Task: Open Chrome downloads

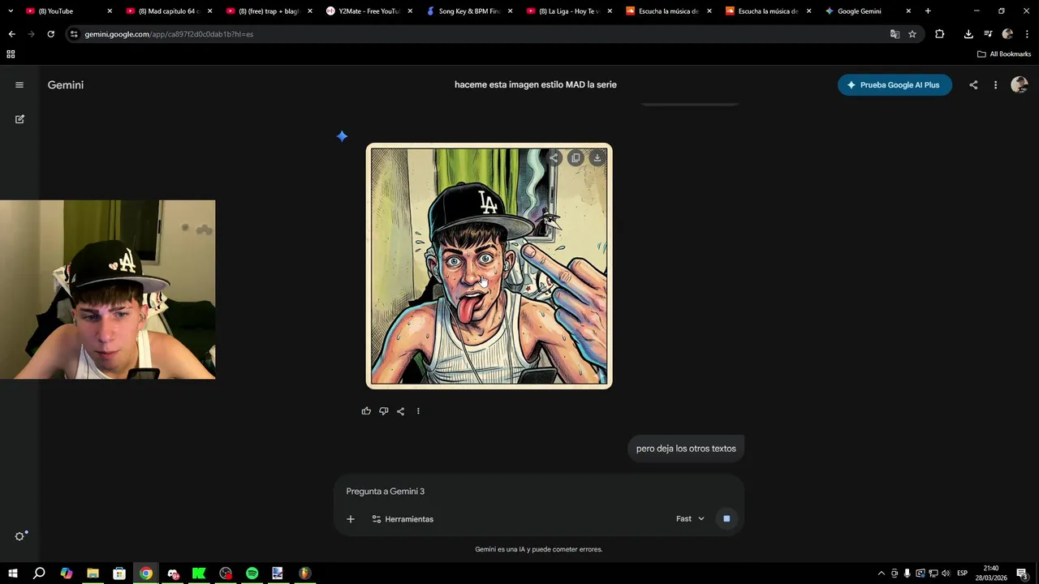Action: 968,34
